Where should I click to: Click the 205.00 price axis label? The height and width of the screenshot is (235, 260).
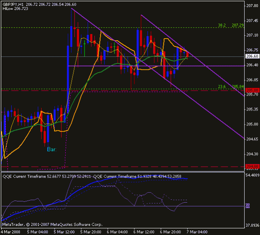[252, 124]
